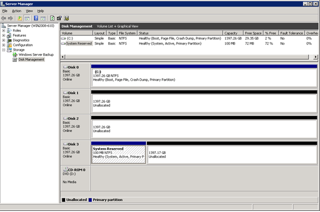Expand the Roles tree node
This screenshot has width=320, height=212.
point(4,30)
